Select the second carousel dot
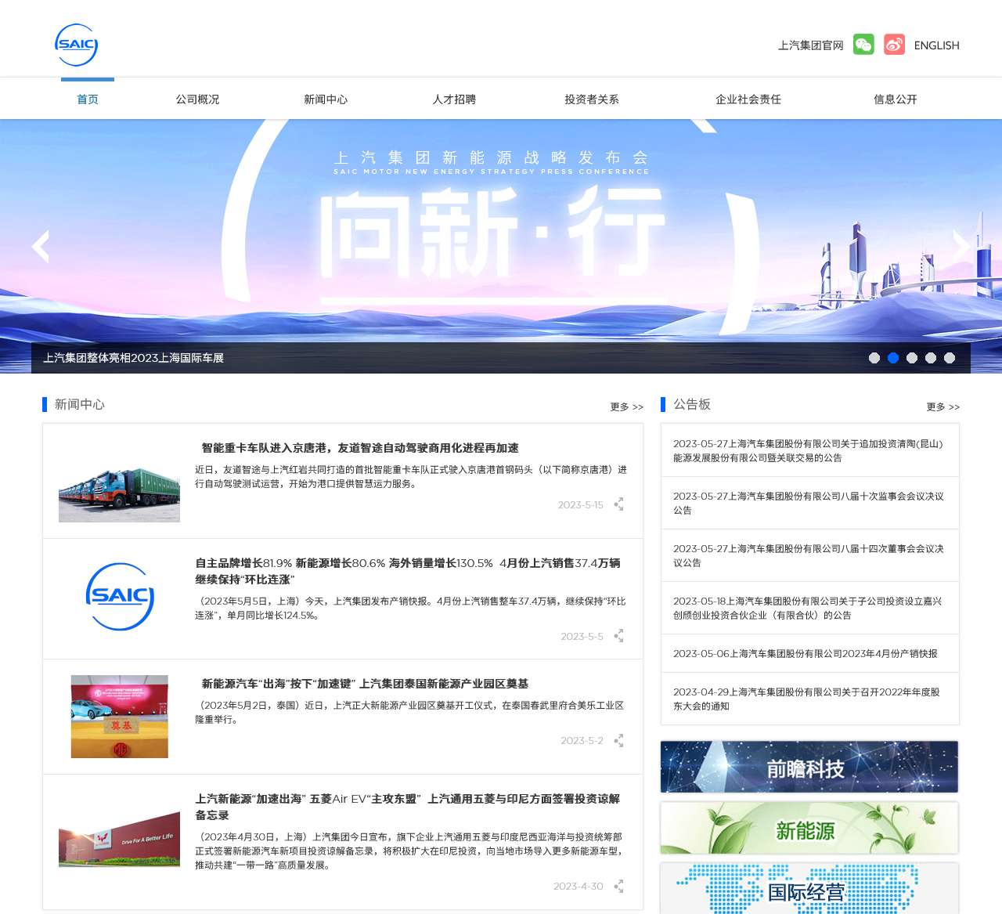Image resolution: width=1002 pixels, height=914 pixels. (893, 358)
